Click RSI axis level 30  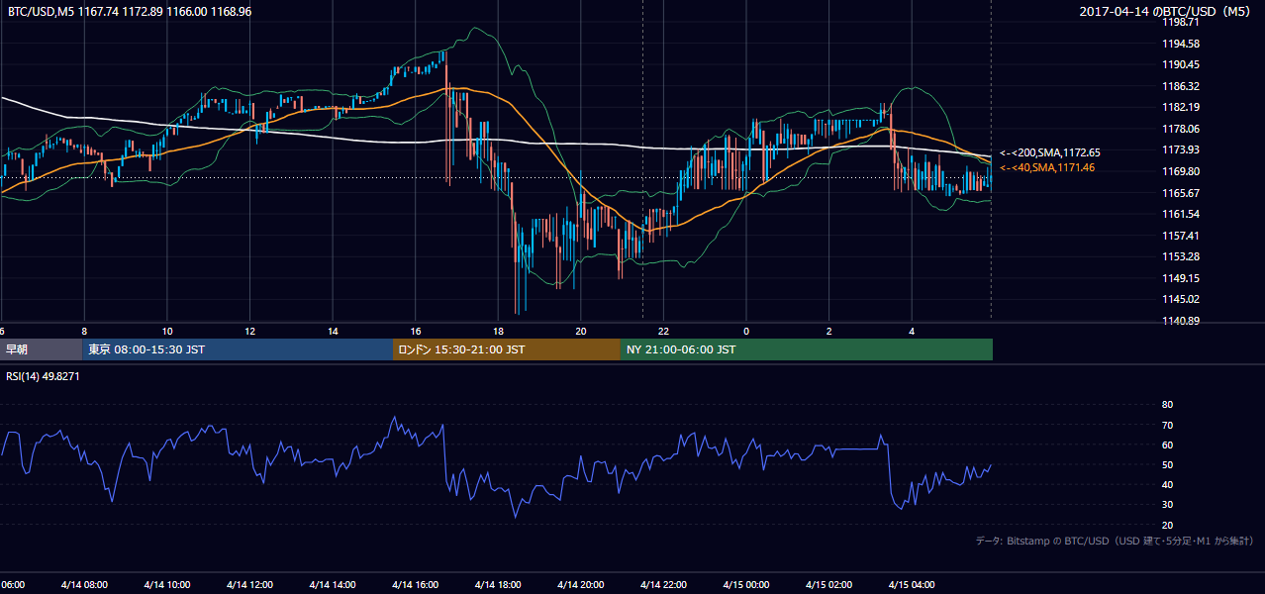[x=1167, y=505]
